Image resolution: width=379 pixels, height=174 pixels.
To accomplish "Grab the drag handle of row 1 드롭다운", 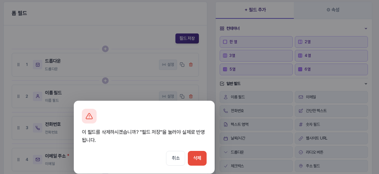I will [x=18, y=65].
